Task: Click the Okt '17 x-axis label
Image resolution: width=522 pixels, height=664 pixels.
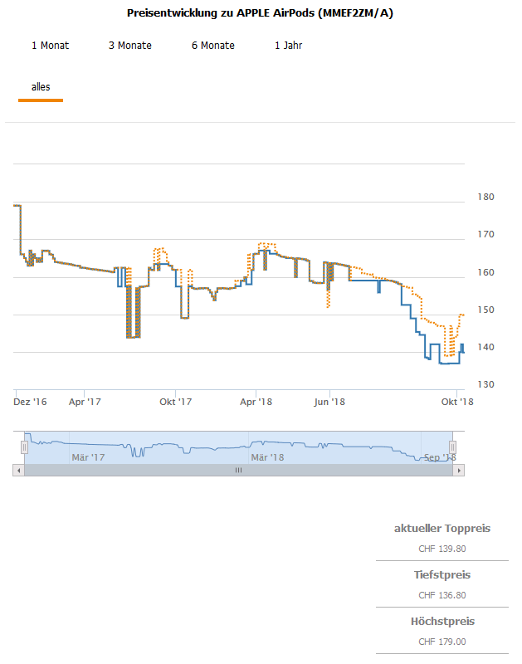Action: [x=175, y=402]
